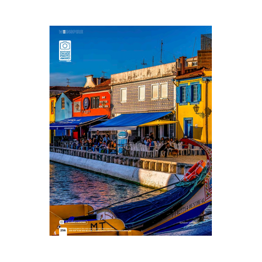The image size is (262, 262).
Task: Click the blue door of the yellow house
Action: coord(188,128)
